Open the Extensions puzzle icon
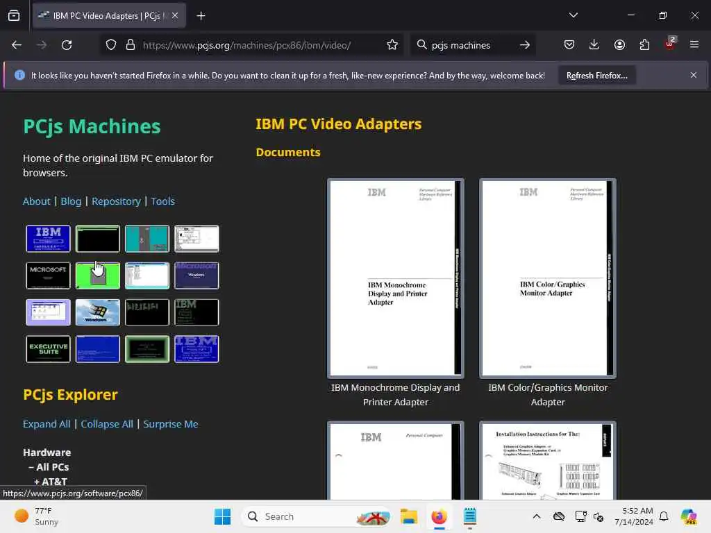The height and width of the screenshot is (533, 711). pyautogui.click(x=644, y=44)
